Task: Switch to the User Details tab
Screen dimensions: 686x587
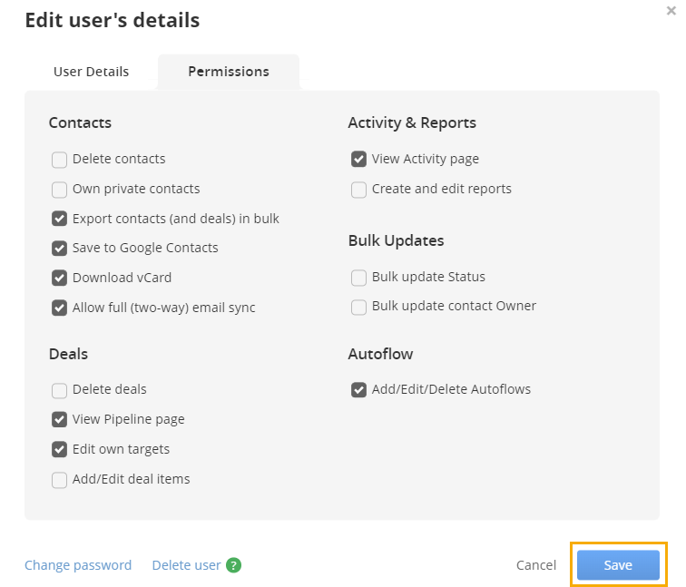Action: coord(91,72)
